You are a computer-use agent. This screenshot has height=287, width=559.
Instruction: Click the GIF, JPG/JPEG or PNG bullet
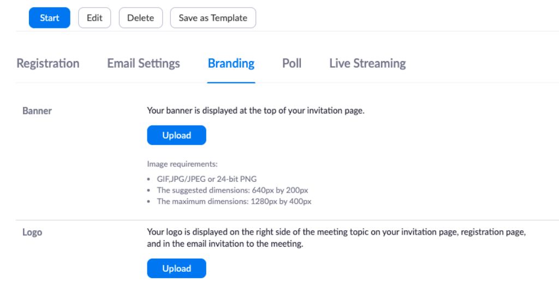pyautogui.click(x=206, y=179)
